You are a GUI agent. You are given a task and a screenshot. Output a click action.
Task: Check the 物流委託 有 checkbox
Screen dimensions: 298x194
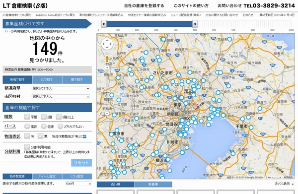(27, 136)
